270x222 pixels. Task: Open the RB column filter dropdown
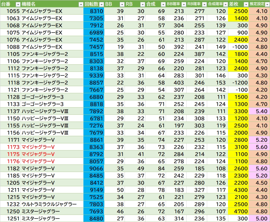143,5
